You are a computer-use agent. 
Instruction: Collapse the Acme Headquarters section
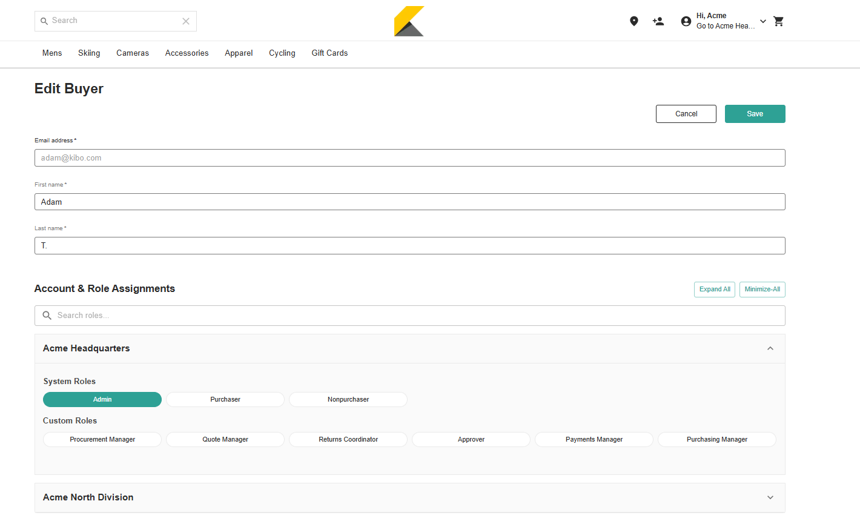point(770,348)
